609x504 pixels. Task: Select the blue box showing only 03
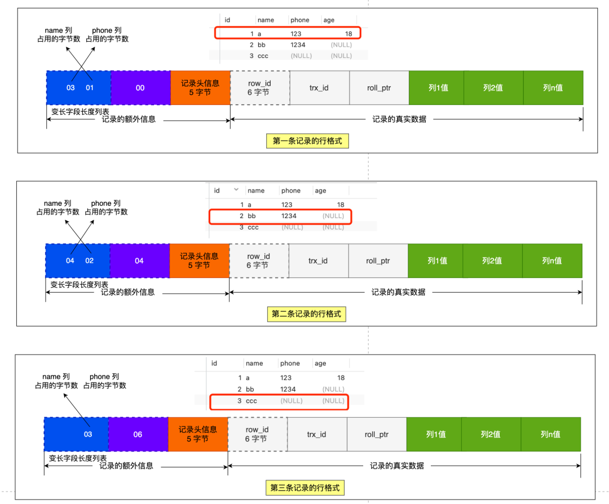(77, 434)
